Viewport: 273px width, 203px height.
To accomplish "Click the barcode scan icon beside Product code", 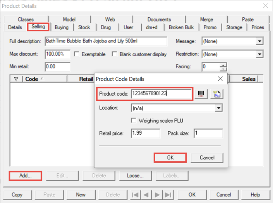I will [201, 94].
